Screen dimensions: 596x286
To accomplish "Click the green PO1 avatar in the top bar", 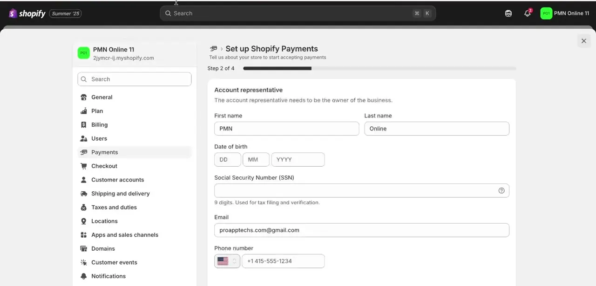I will (x=546, y=13).
